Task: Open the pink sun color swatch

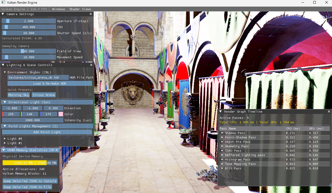Action: pyautogui.click(x=61, y=114)
